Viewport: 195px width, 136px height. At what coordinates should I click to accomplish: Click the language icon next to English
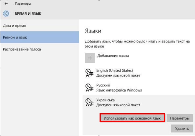coord(89,73)
